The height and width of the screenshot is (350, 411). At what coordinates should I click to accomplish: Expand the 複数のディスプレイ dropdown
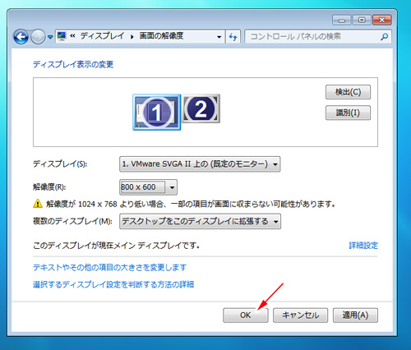200,221
